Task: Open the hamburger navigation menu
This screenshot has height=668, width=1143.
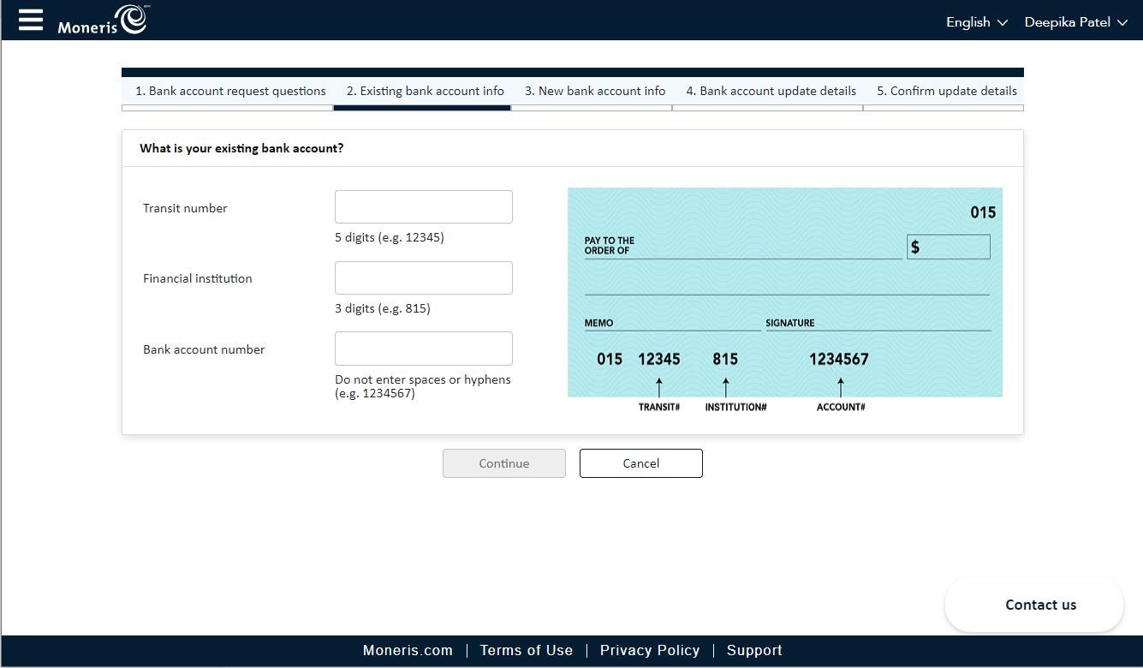Action: [x=31, y=21]
